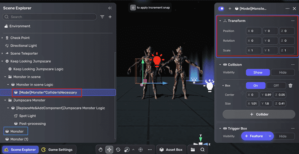Open Transform section options menu
This screenshot has width=299, height=154.
293,21
